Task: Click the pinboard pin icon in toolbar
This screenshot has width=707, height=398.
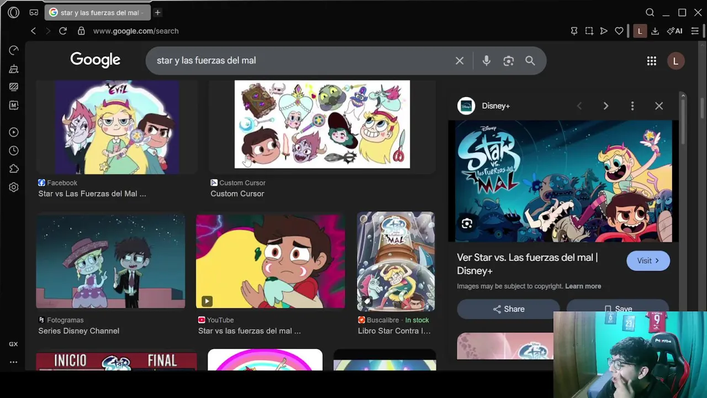Action: [x=574, y=31]
